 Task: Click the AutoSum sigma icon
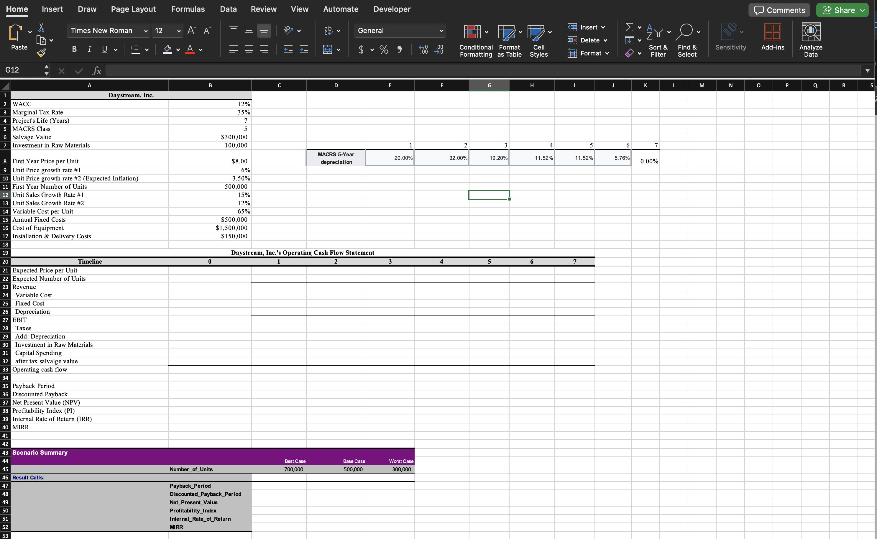coord(630,27)
